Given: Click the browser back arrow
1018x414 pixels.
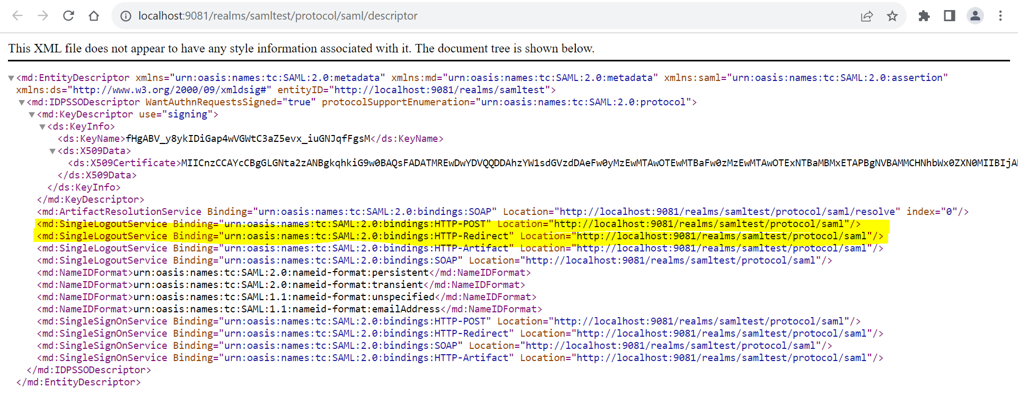Looking at the screenshot, I should click(x=17, y=16).
